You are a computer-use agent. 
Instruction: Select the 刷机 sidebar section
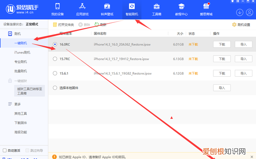pos(14,34)
